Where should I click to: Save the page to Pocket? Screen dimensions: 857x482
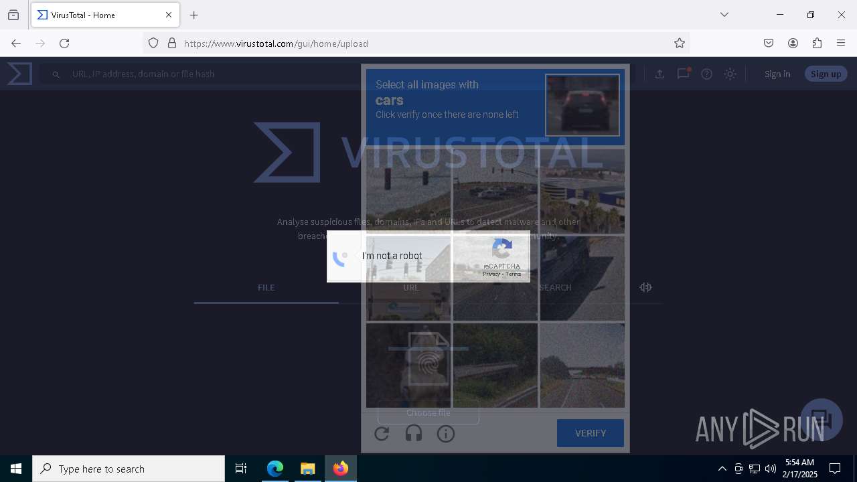[769, 44]
